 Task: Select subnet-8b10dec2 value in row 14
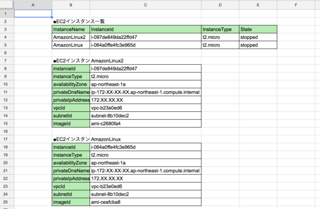145,116
